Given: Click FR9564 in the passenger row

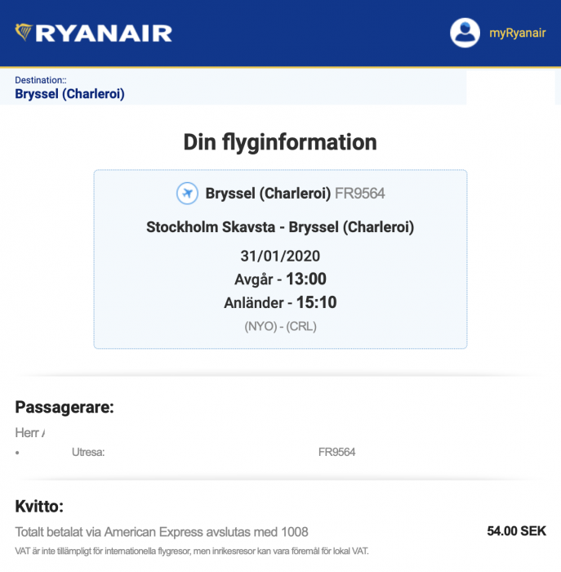Looking at the screenshot, I should tap(336, 452).
